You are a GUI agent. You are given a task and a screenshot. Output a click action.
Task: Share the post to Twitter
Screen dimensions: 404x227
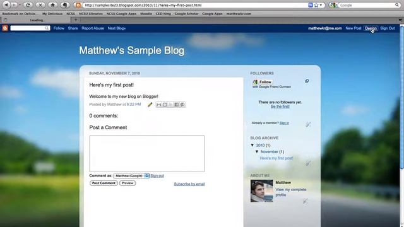tap(170, 105)
